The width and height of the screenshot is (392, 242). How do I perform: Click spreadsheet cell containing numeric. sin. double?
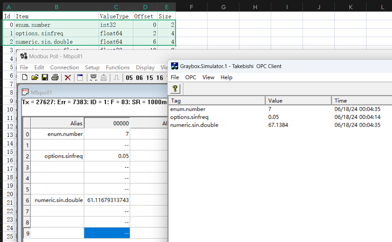point(57,42)
